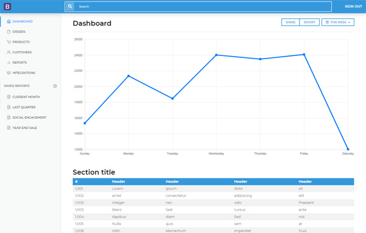
Task: Click the 'dolor' table cell
Action: pyautogui.click(x=239, y=189)
